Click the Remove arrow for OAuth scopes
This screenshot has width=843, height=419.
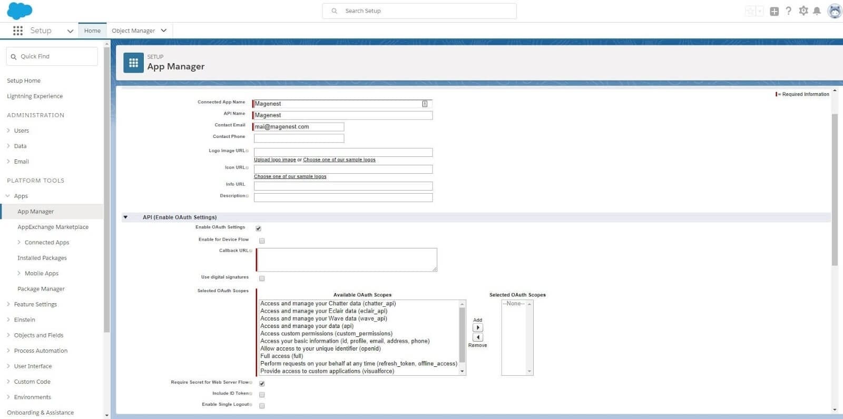(x=478, y=337)
